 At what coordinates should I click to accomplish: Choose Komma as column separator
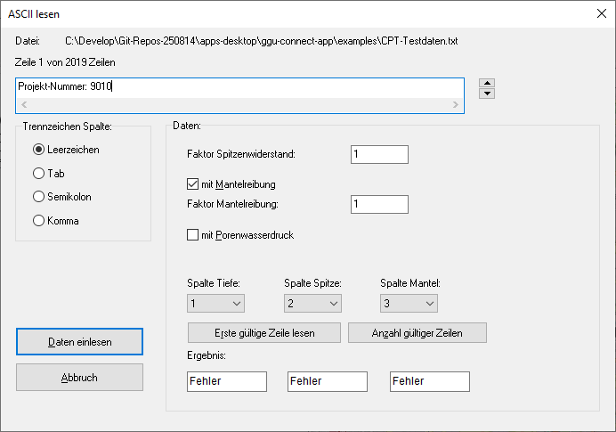pos(39,221)
